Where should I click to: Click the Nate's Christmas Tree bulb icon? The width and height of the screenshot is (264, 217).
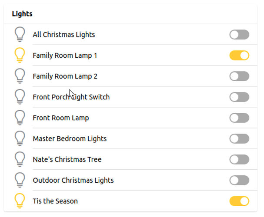point(20,159)
